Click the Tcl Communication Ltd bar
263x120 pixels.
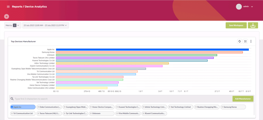(97, 72)
